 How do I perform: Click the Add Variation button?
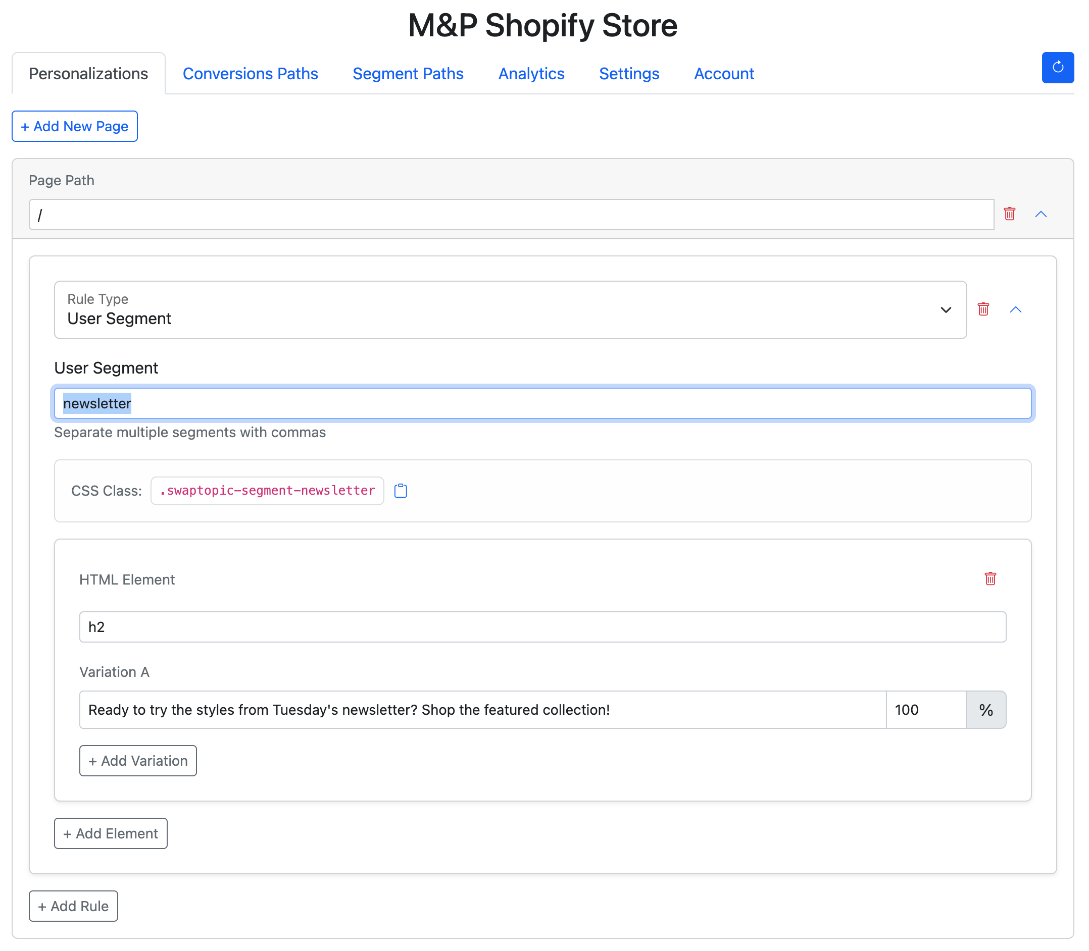click(138, 761)
